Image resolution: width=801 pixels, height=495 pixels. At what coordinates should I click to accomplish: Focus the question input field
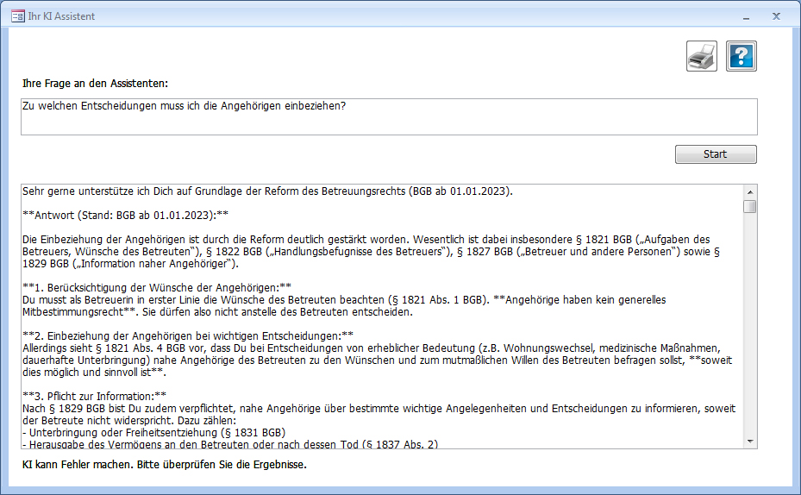point(389,117)
